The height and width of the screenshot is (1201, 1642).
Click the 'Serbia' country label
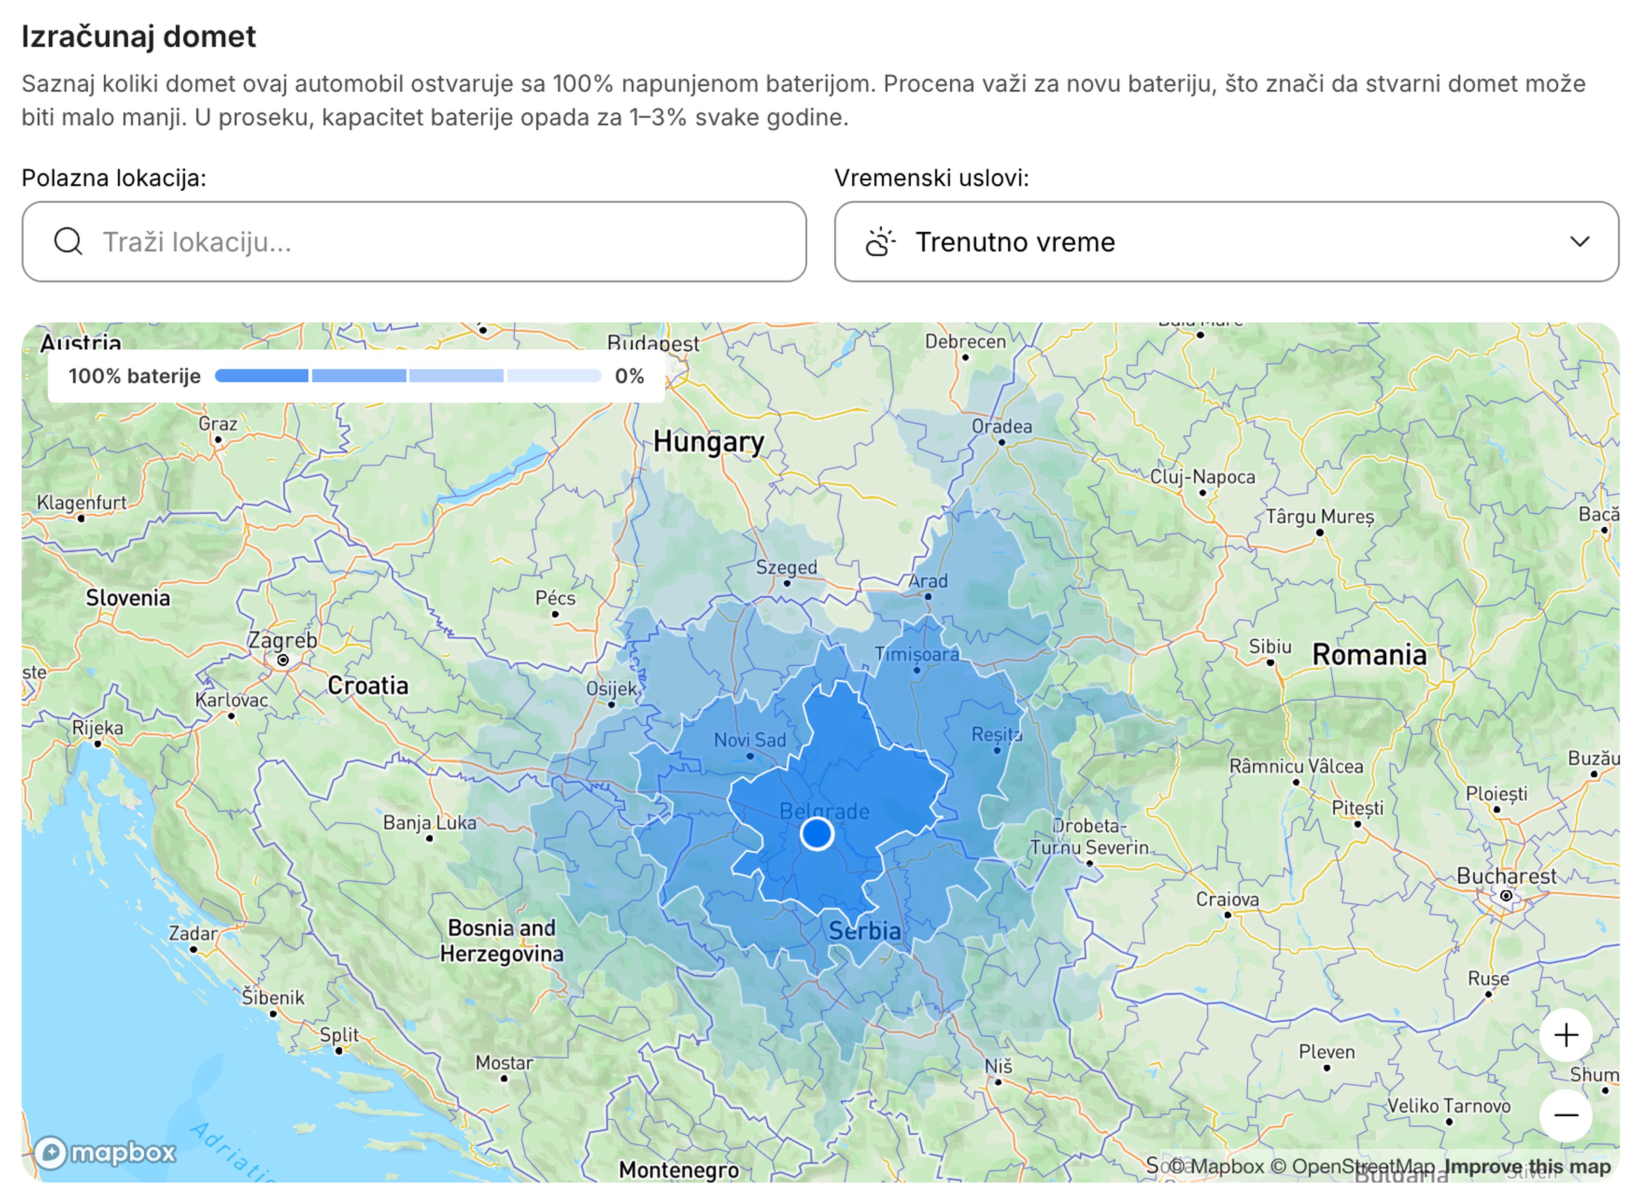(865, 931)
